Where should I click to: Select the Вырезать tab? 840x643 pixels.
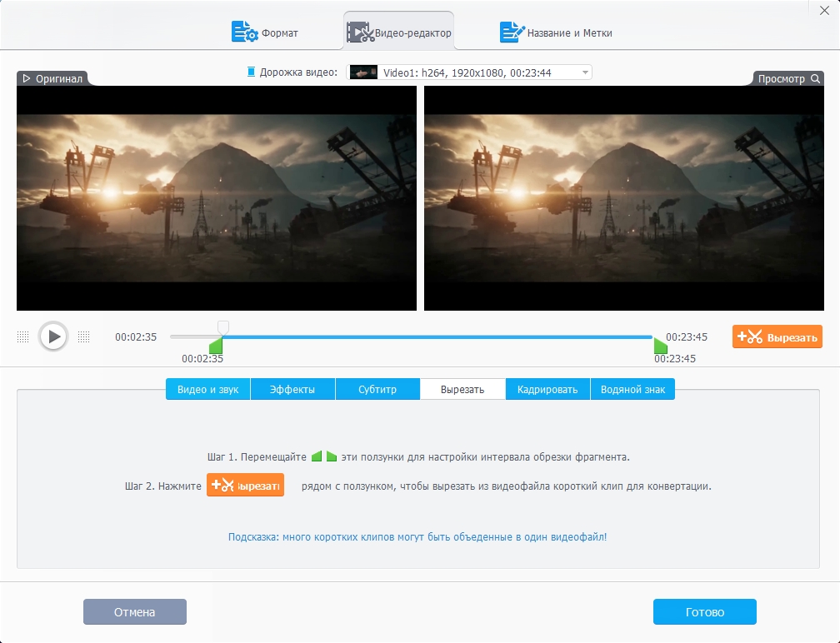click(462, 389)
